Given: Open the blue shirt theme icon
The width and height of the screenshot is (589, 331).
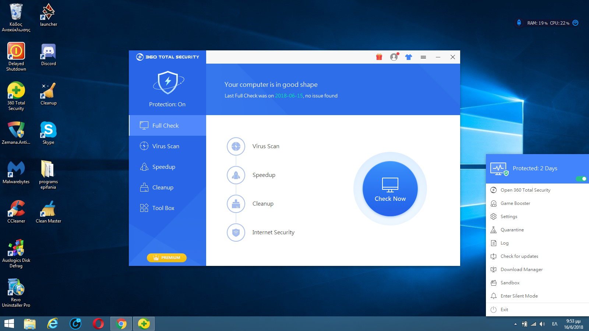Looking at the screenshot, I should [409, 57].
